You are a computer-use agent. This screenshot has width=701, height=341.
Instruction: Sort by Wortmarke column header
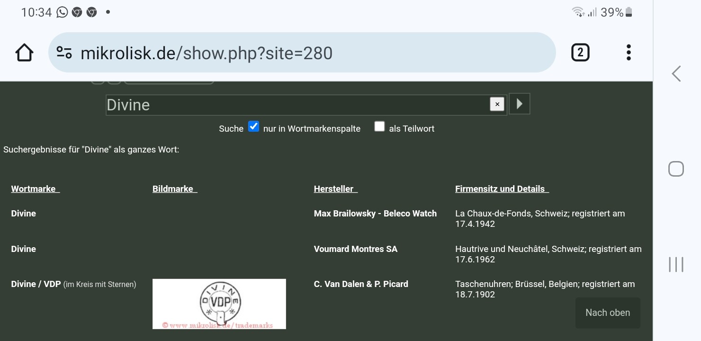click(x=36, y=188)
